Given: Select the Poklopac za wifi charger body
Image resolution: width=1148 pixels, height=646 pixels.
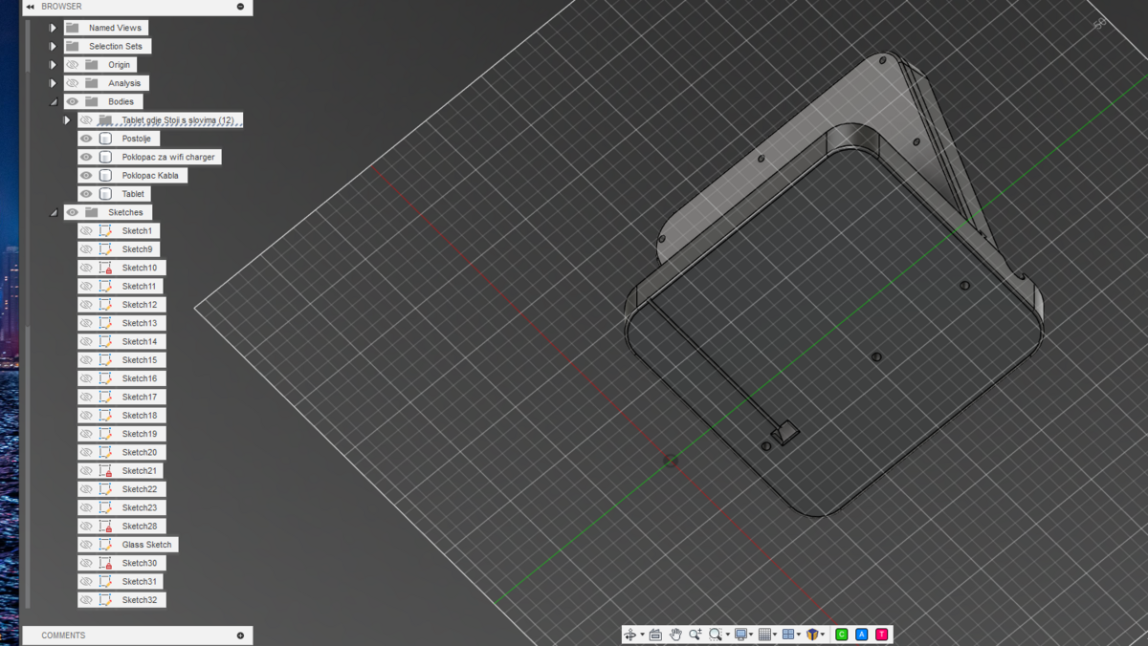Looking at the screenshot, I should pos(168,157).
